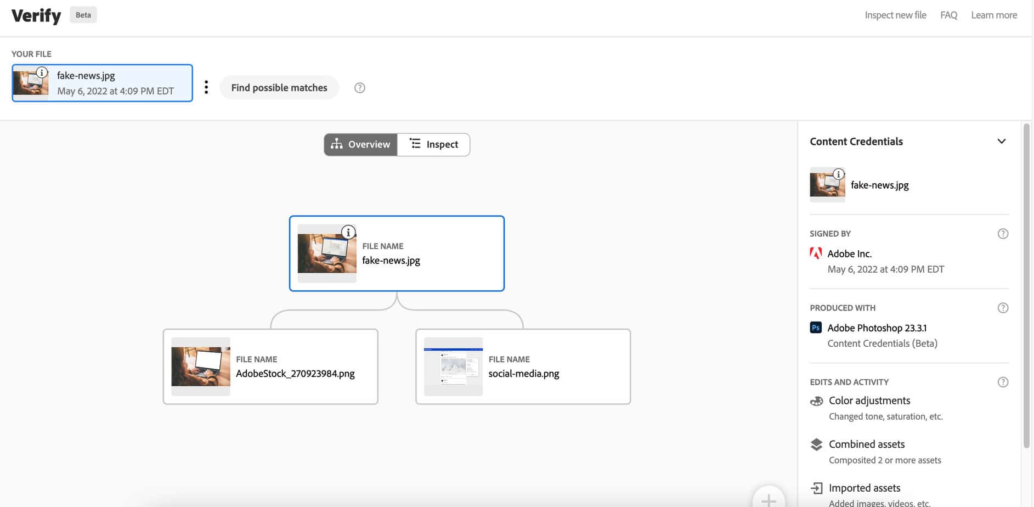Screen dimensions: 1034x507
Task: Select the AdobeStock_270923984.png node
Action: click(270, 367)
